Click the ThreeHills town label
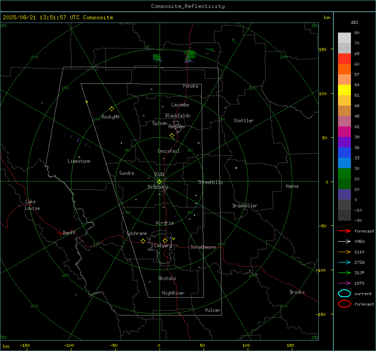376x351 pixels. (210, 182)
